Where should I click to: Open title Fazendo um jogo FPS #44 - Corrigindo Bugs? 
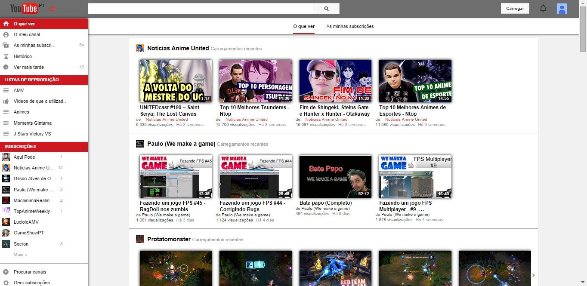pos(252,206)
